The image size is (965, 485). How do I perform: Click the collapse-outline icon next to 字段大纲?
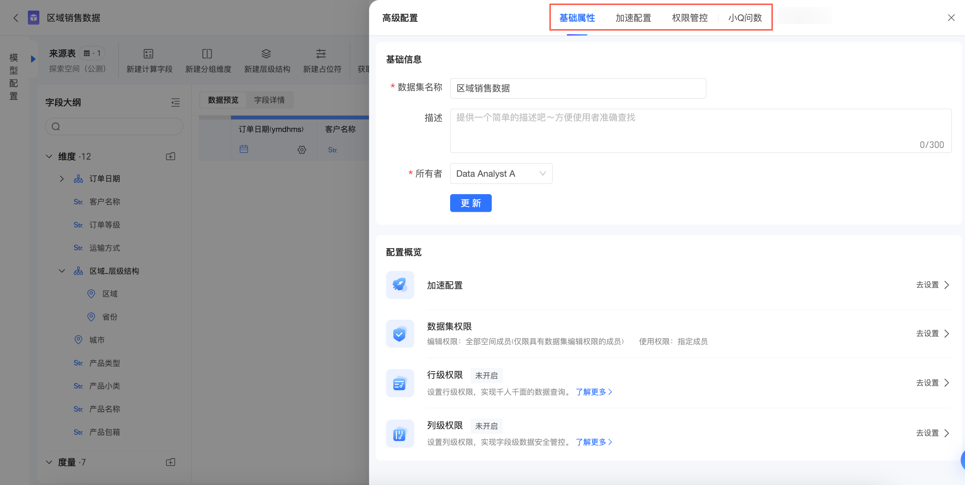[175, 102]
